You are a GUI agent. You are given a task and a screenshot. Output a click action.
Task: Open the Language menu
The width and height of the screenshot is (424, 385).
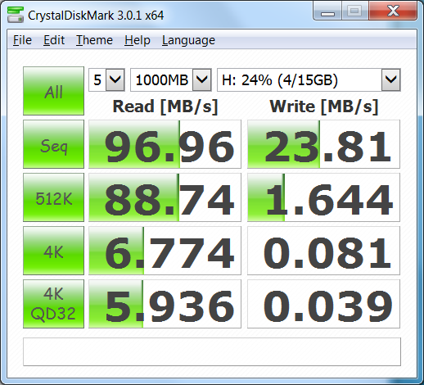coord(188,40)
